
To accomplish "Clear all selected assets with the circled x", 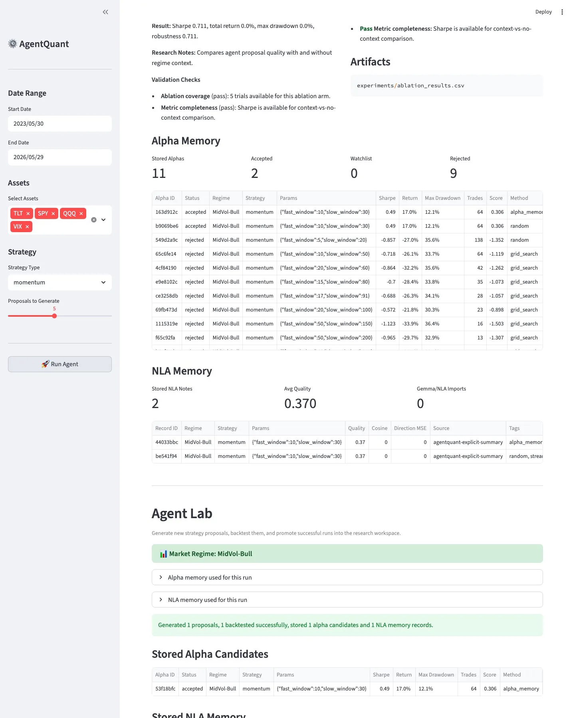I will point(94,220).
